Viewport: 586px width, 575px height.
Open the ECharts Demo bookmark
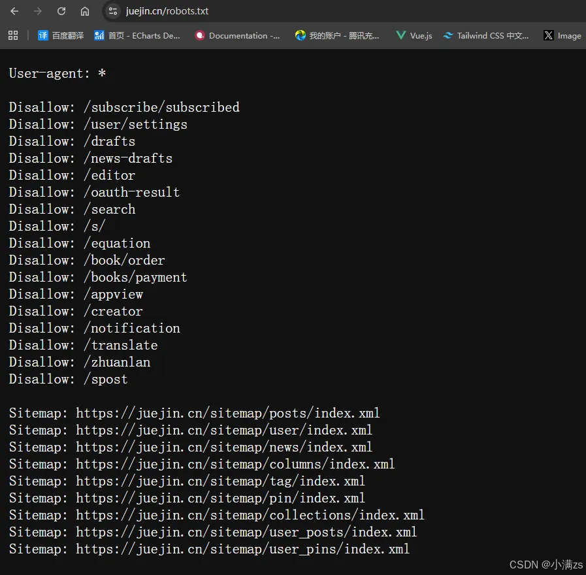[x=137, y=35]
